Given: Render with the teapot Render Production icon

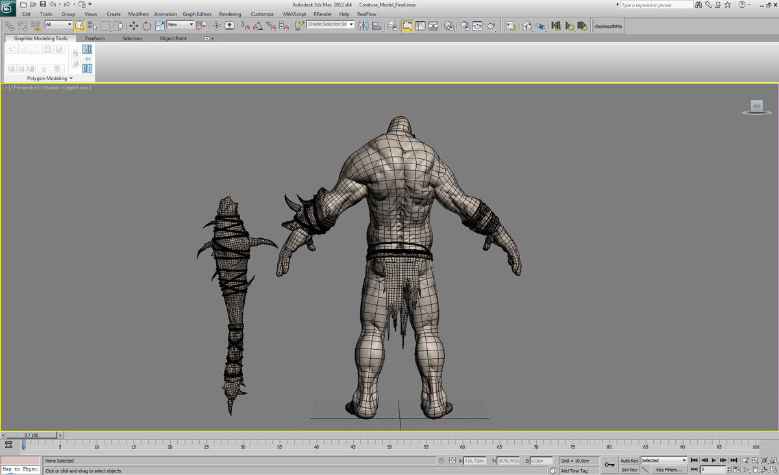Looking at the screenshot, I should click(x=491, y=26).
